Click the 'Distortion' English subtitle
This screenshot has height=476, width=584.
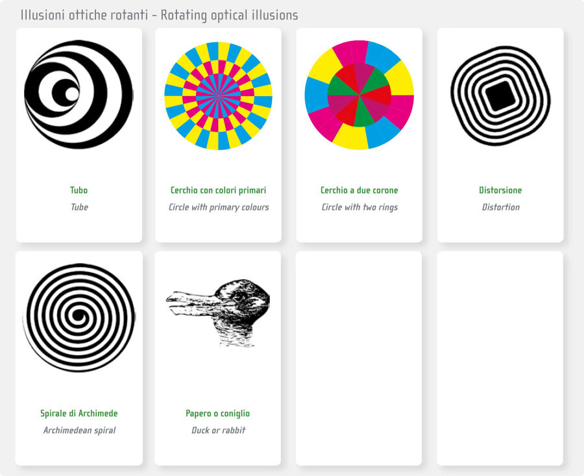pos(500,207)
